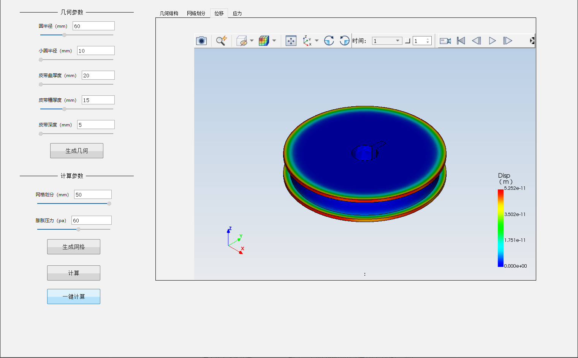Play the animation
578x358 pixels.
[492, 41]
